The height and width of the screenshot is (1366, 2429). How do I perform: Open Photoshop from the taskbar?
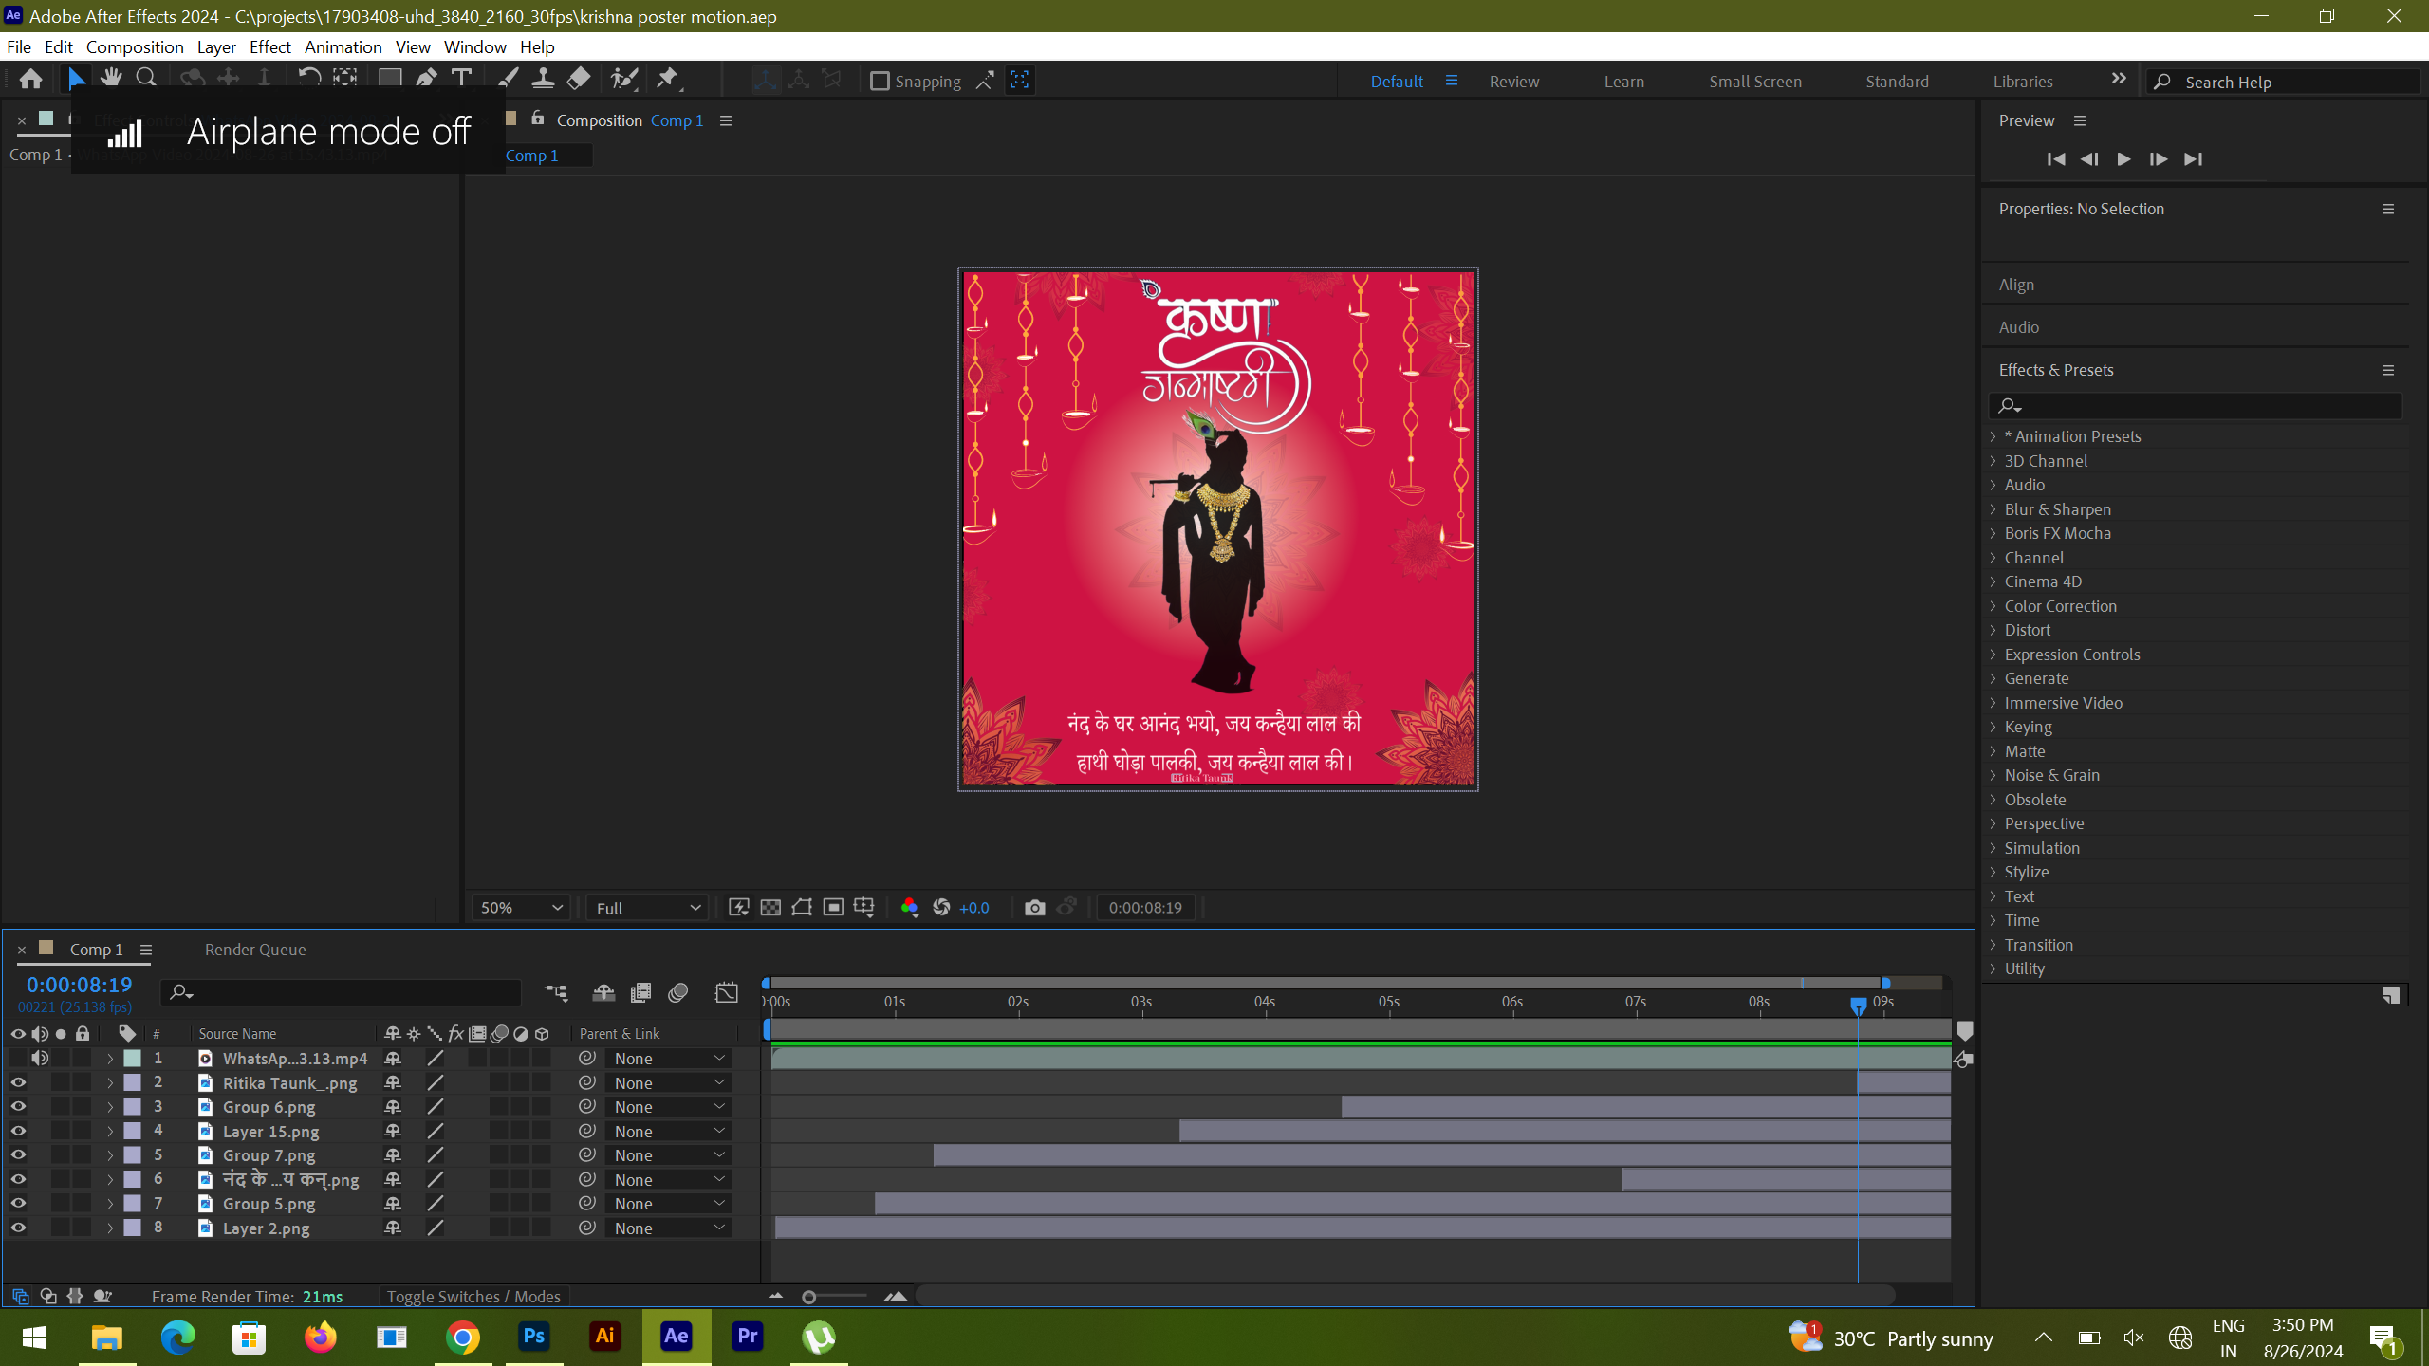click(x=534, y=1337)
